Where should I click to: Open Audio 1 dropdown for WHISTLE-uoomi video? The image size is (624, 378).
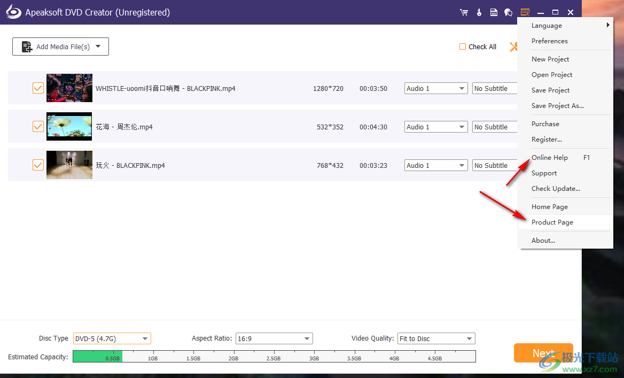tap(436, 88)
